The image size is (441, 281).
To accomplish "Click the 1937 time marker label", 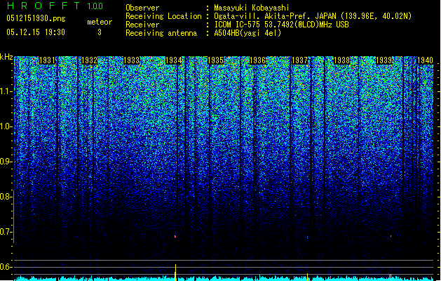I will coord(300,60).
